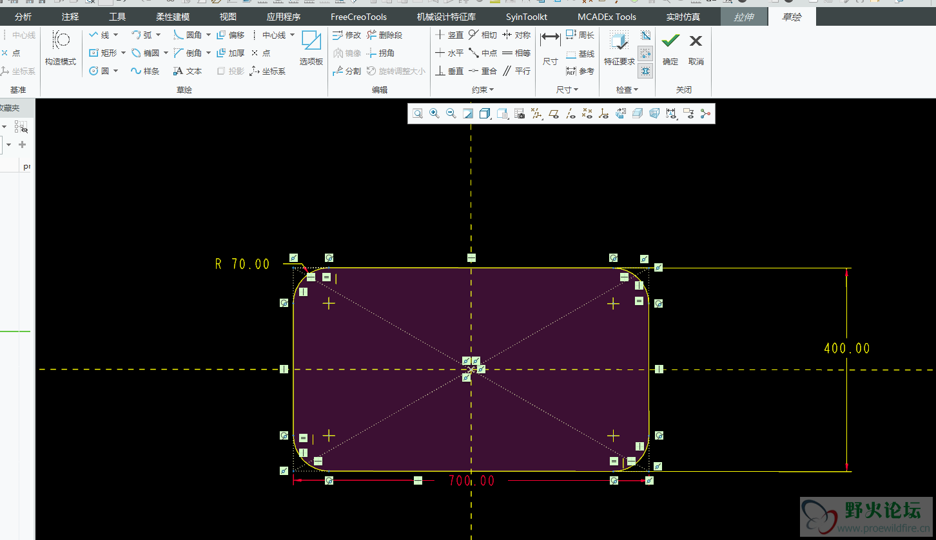Apply the Coincident (重合) constraint
The width and height of the screenshot is (936, 540).
click(x=483, y=71)
